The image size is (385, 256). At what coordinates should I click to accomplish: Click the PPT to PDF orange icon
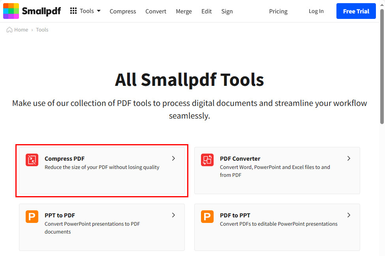click(32, 217)
